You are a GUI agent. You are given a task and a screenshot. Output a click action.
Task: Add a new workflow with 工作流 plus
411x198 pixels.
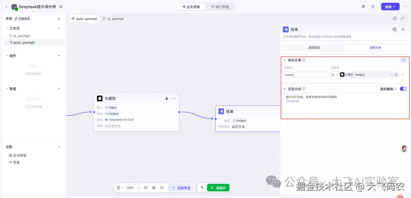tap(59, 28)
